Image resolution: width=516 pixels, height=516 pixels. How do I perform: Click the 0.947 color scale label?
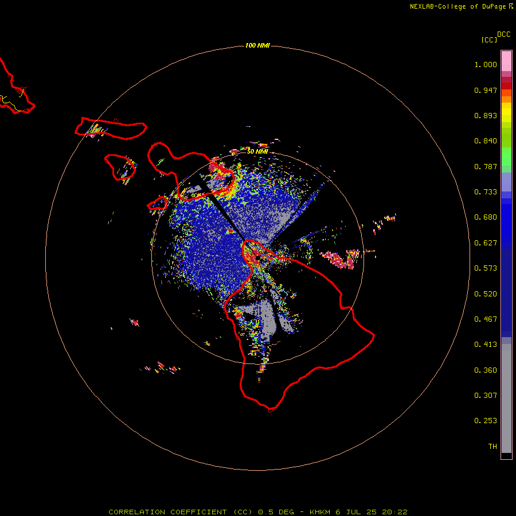486,90
